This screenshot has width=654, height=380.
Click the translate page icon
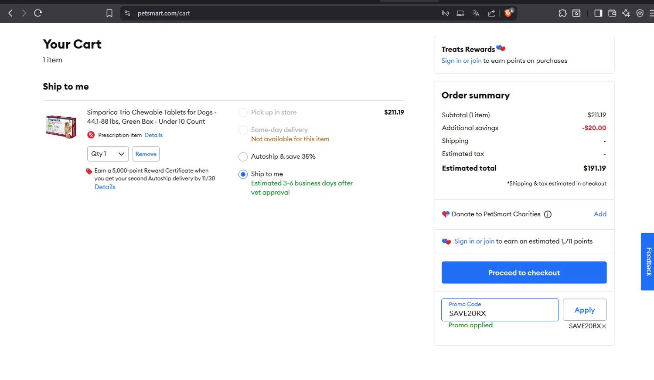476,13
